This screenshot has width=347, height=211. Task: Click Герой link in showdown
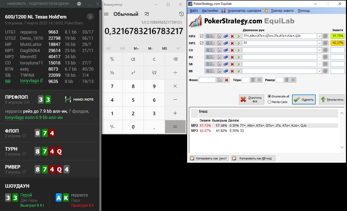coord(26,195)
